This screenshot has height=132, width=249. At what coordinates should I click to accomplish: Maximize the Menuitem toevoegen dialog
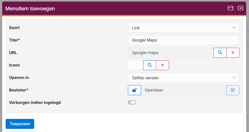(x=231, y=8)
